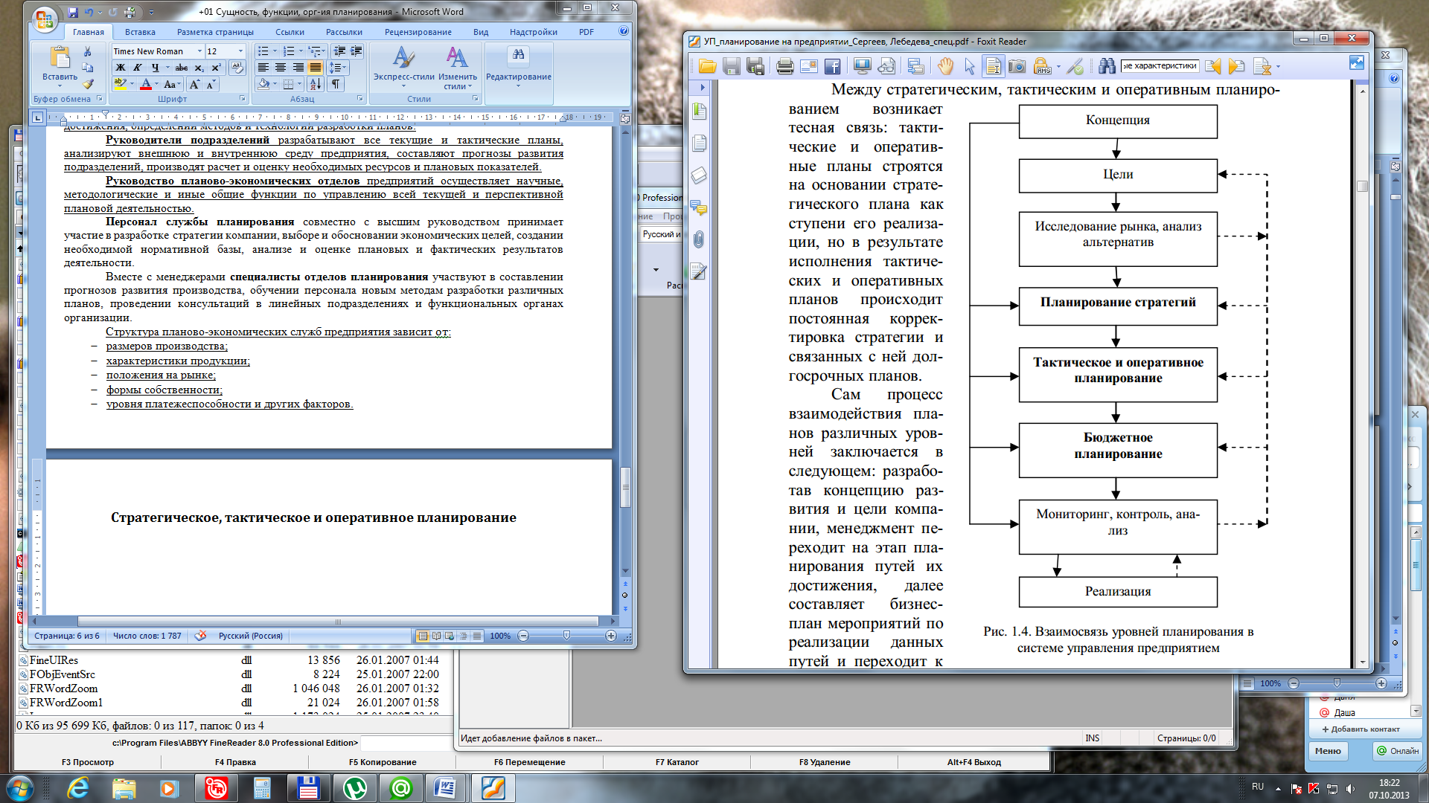Toggle Show paragraph marks (¶) button
The width and height of the screenshot is (1429, 803).
336,84
